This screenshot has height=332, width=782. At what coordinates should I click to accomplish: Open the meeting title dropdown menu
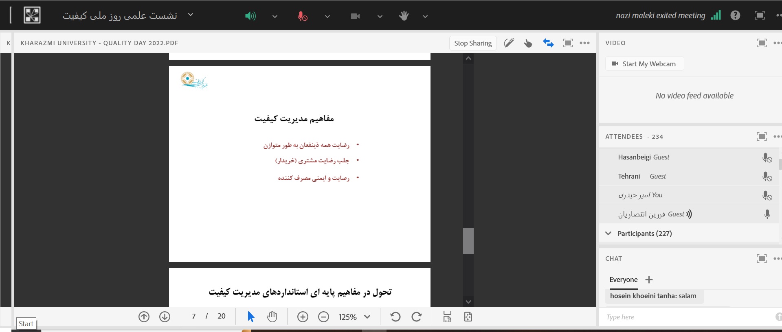click(x=190, y=15)
